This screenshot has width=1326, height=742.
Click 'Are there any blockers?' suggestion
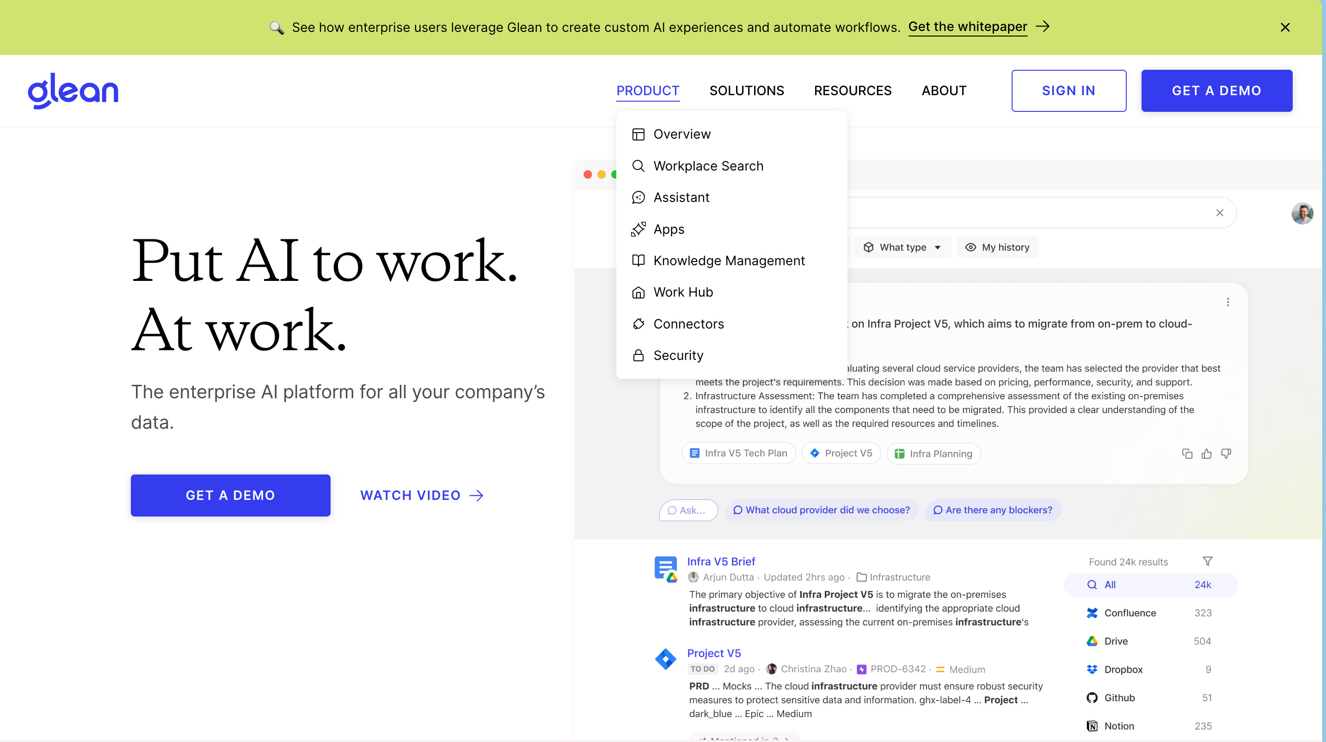[x=993, y=510]
